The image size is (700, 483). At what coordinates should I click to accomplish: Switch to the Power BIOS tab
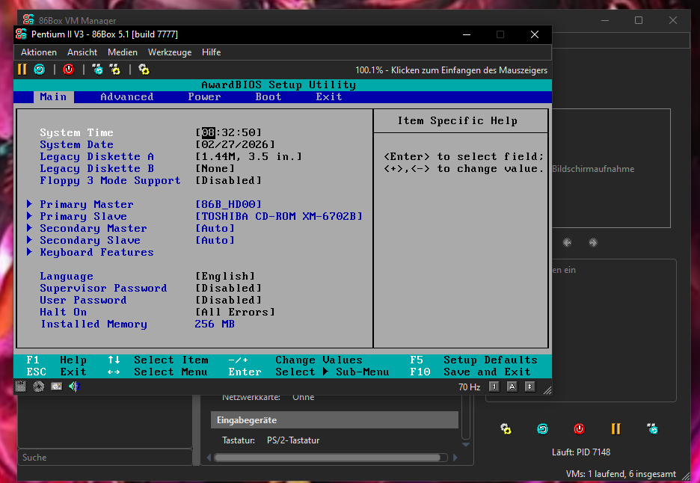click(204, 97)
